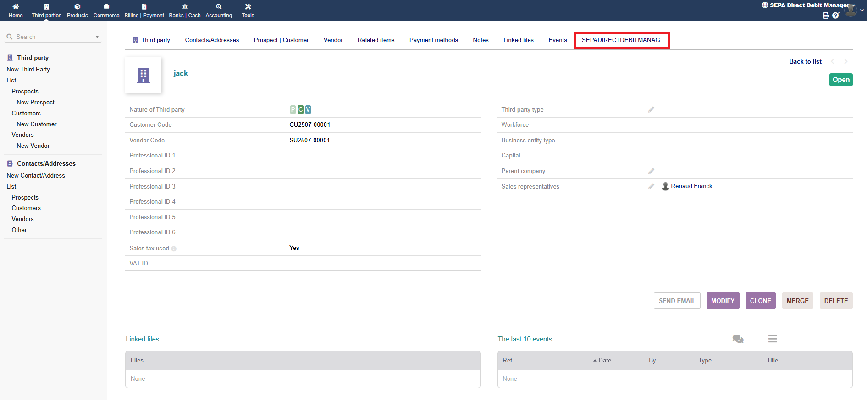Open the events list view icon
The width and height of the screenshot is (867, 400).
(773, 339)
